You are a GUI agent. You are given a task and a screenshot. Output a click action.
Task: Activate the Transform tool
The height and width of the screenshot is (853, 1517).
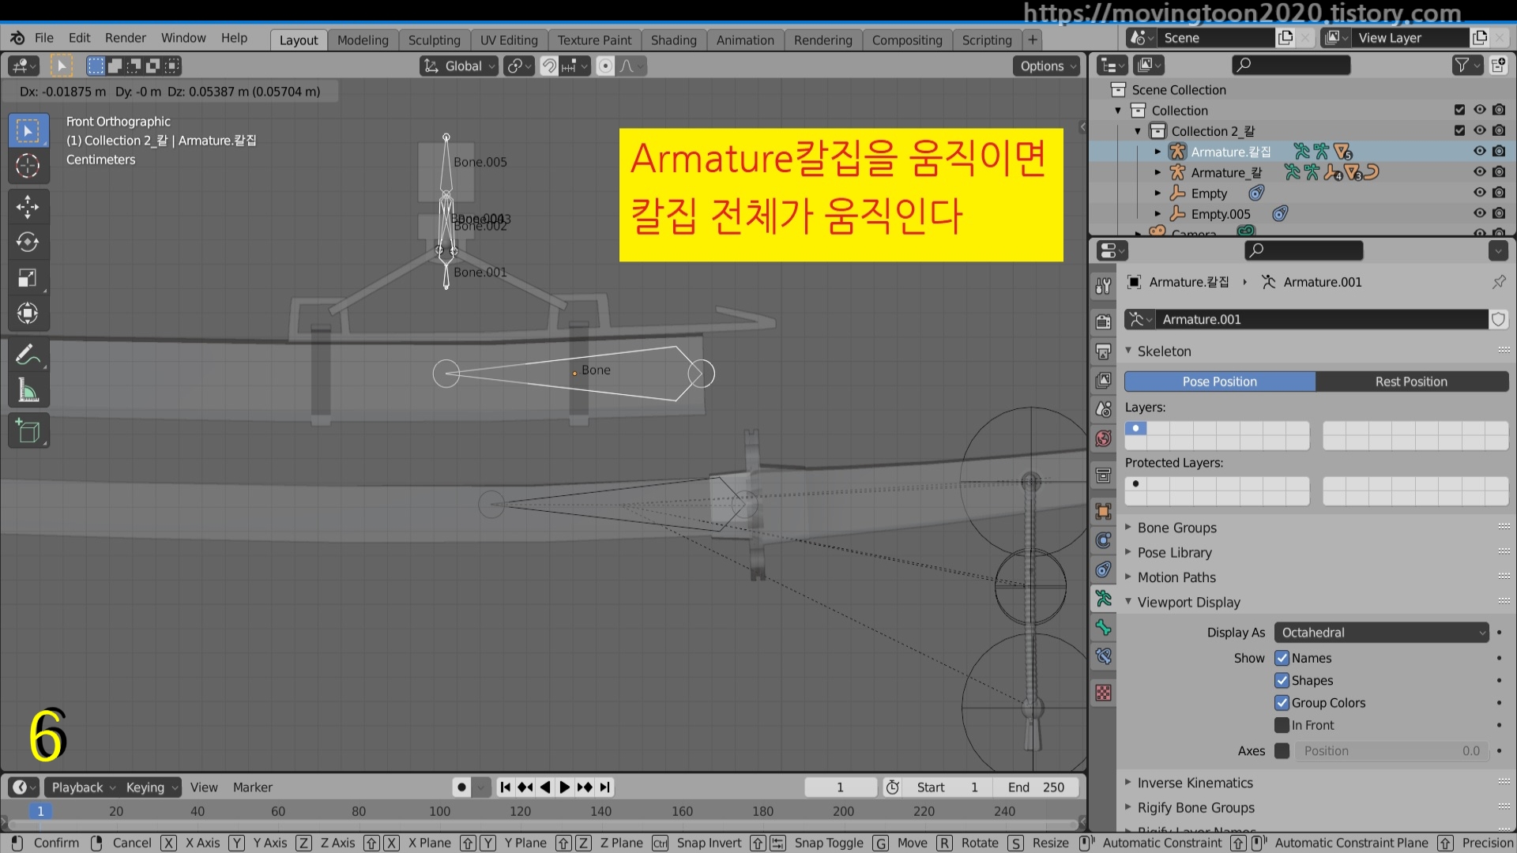(28, 314)
